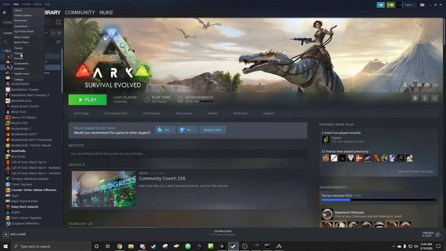Image resolution: width=446 pixels, height=251 pixels.
Task: Click the 8/32 unlocked achievements progress bar
Action: (379, 200)
